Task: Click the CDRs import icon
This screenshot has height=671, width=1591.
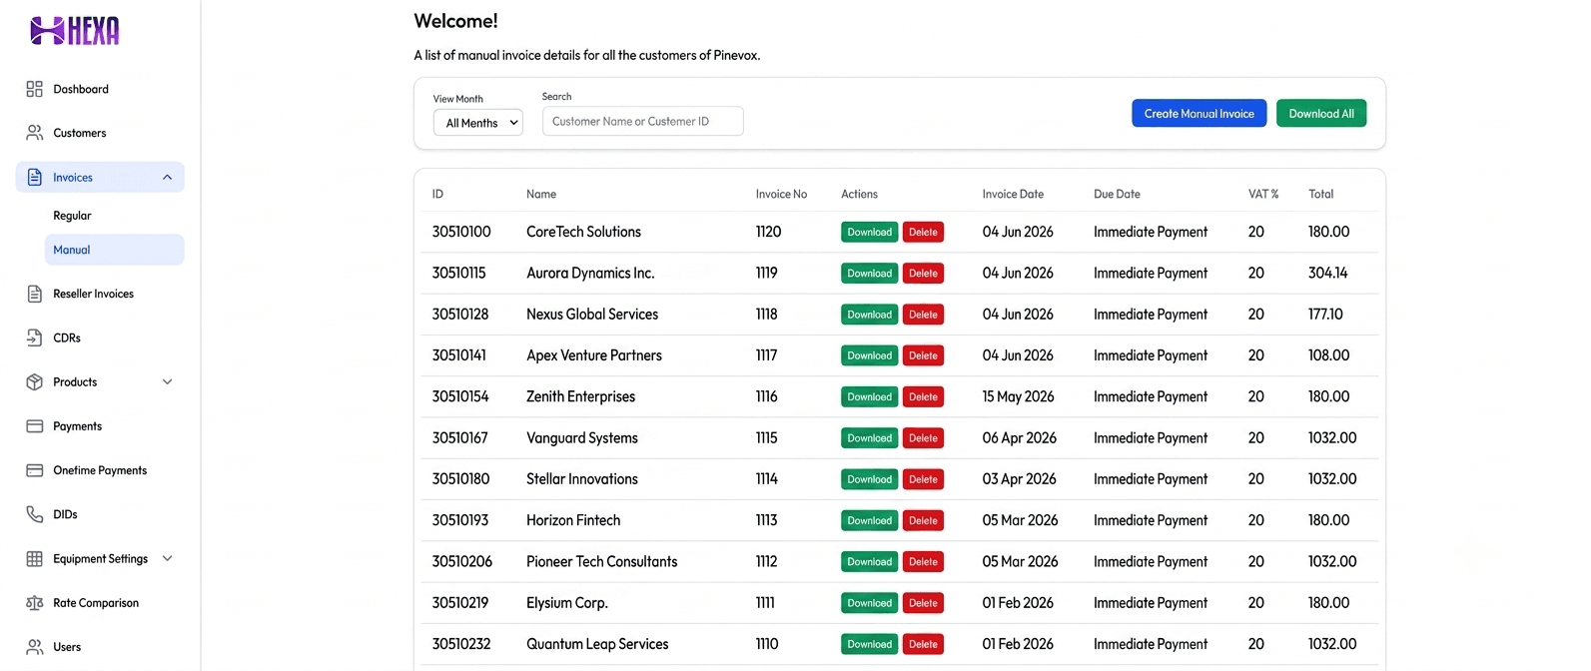Action: tap(35, 337)
